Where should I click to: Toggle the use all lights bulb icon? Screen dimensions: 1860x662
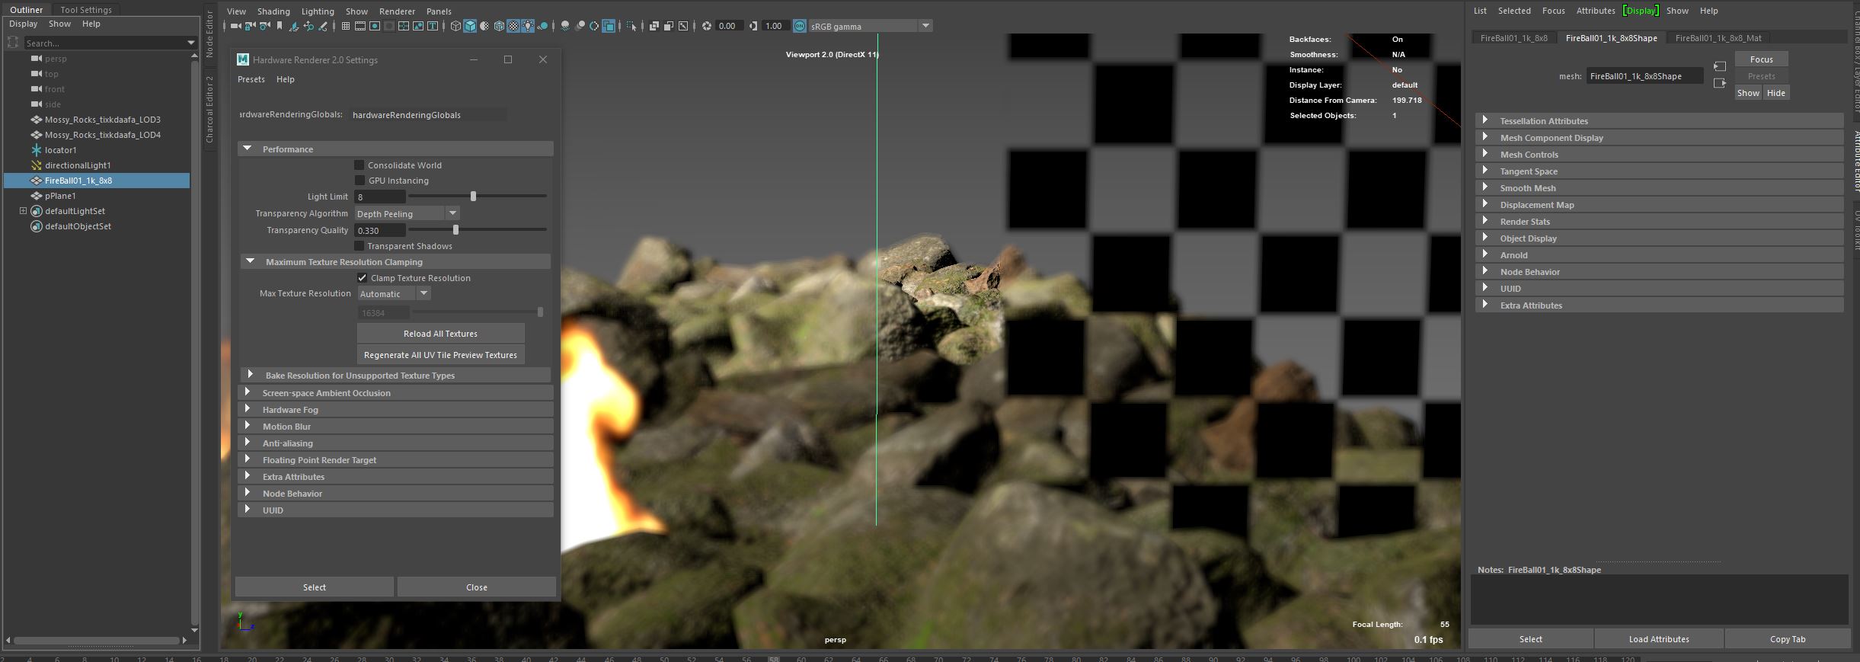click(x=528, y=26)
